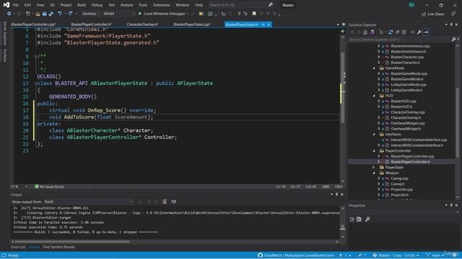Click the pending changes pencil in status bar
Image resolution: width=462 pixels, height=259 pixels.
362,255
